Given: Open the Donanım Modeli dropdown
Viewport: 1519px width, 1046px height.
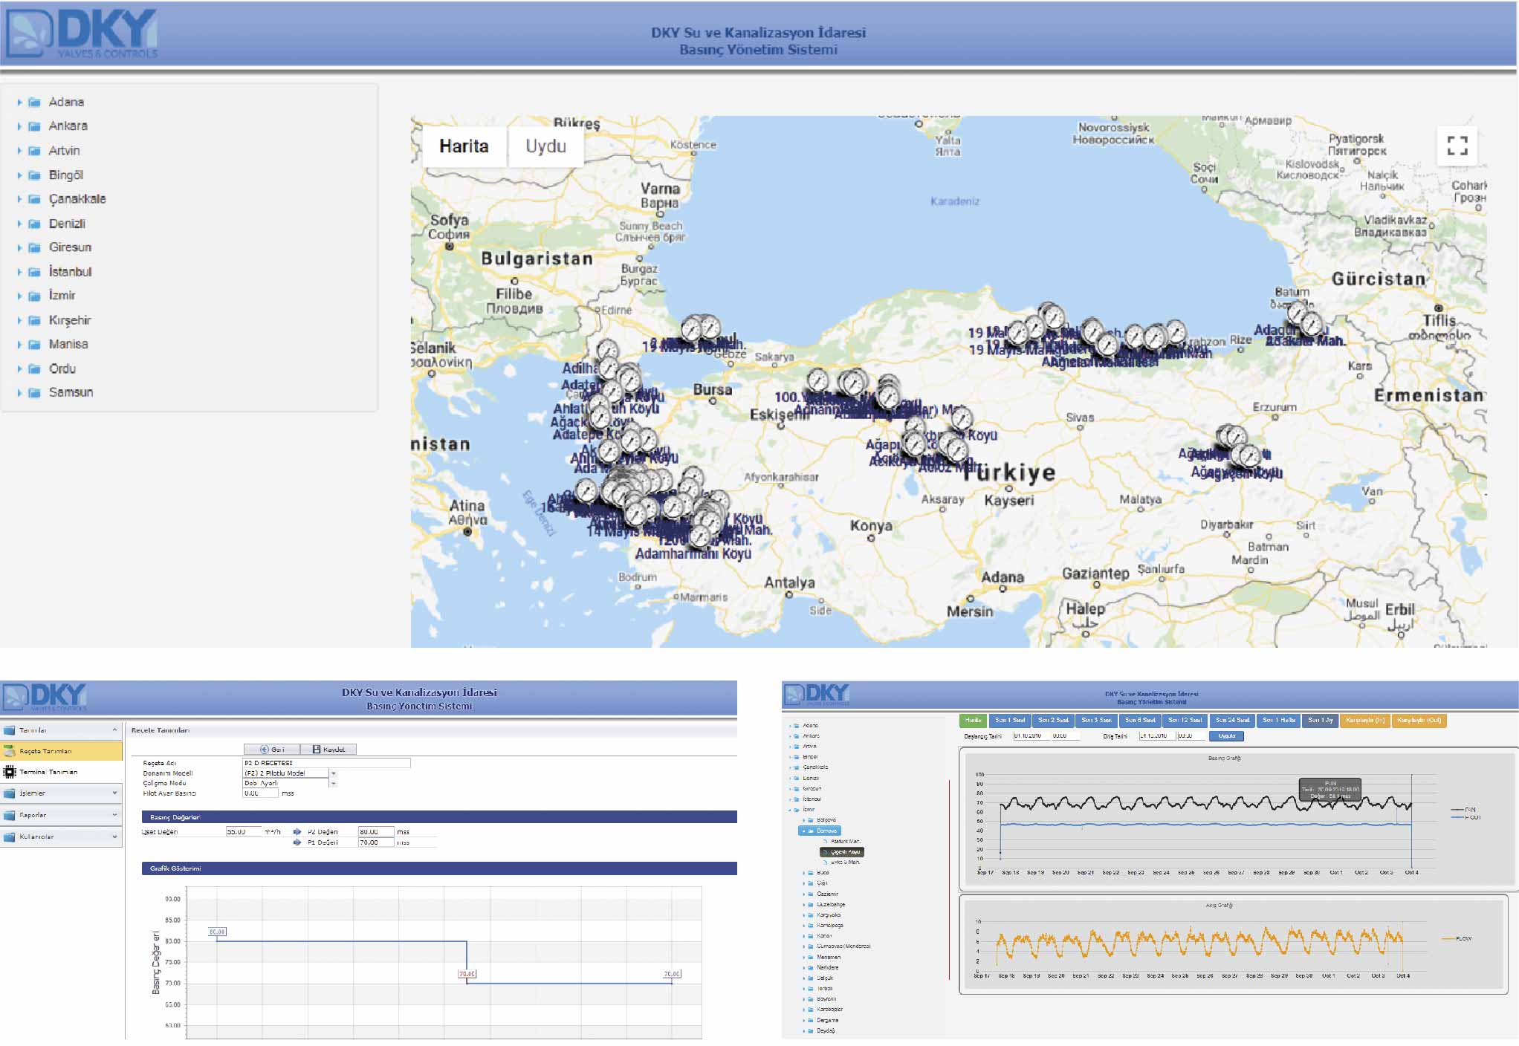Looking at the screenshot, I should [333, 773].
